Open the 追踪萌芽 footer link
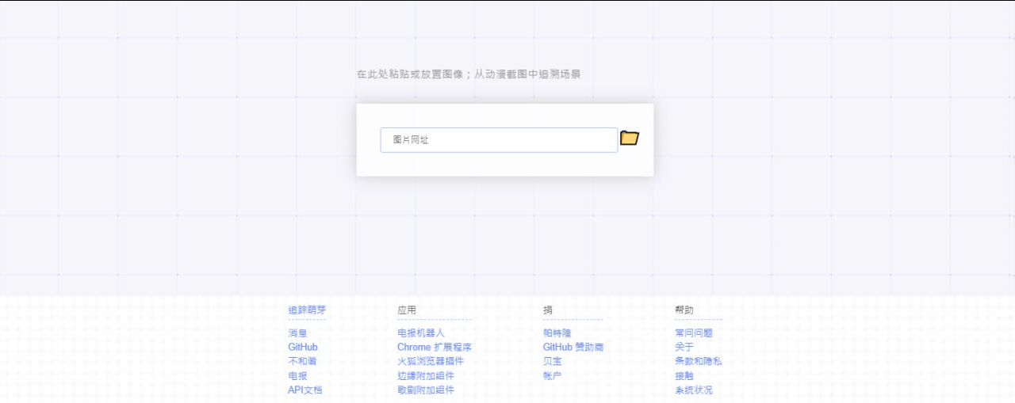The width and height of the screenshot is (1015, 403). (x=306, y=310)
